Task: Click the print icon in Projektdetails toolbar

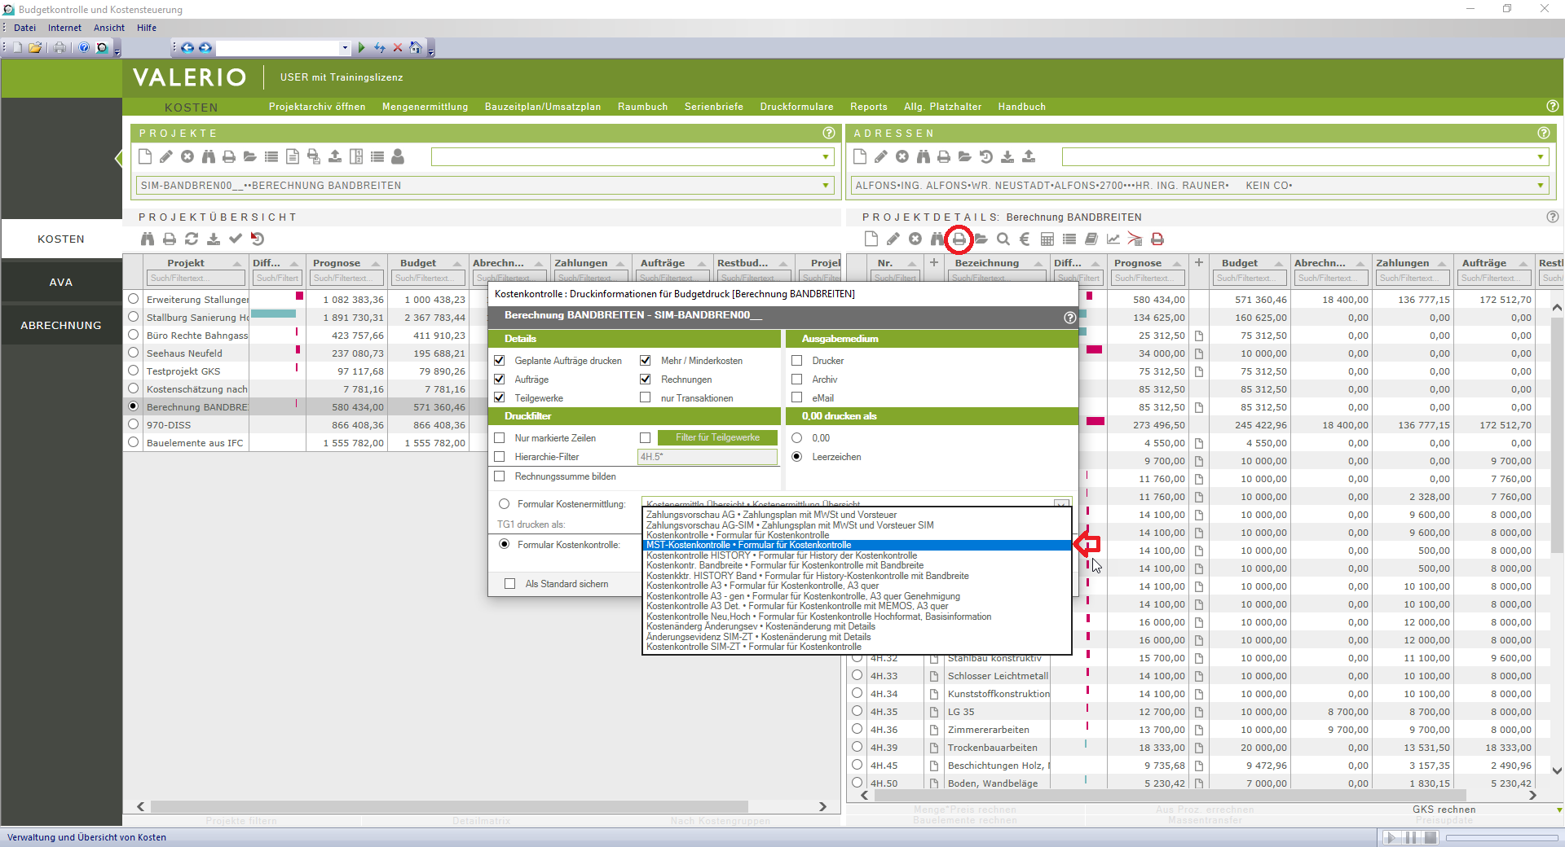Action: coord(959,239)
